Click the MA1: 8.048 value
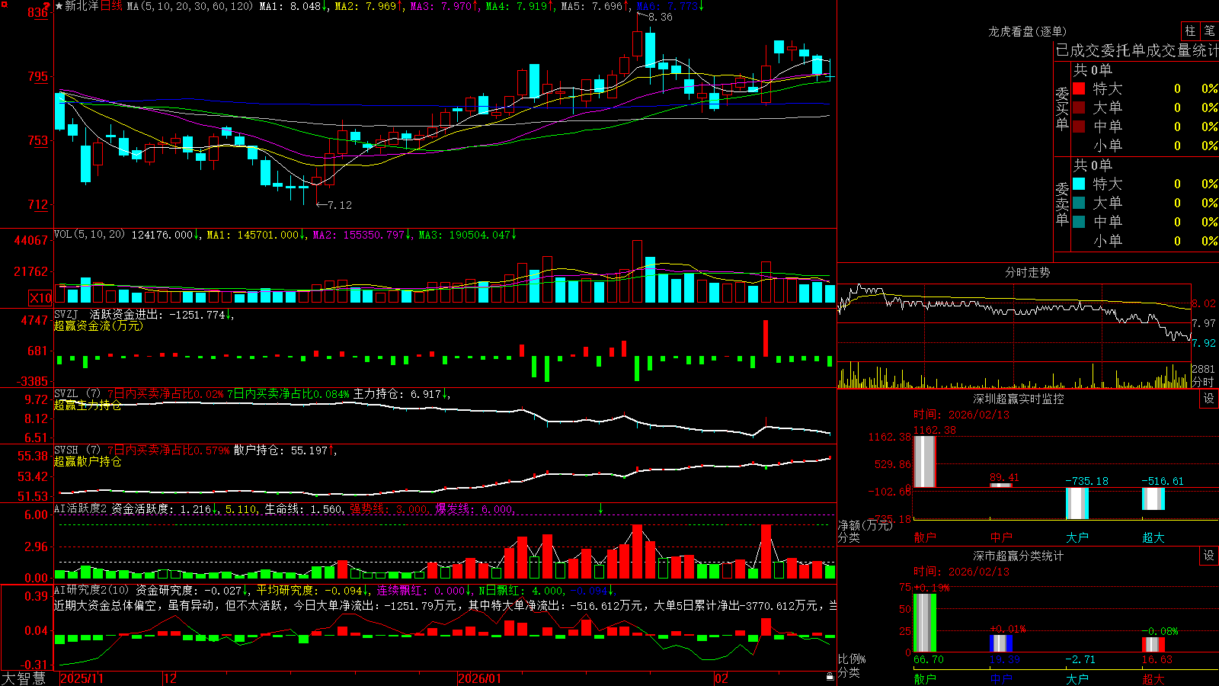This screenshot has width=1219, height=686. pyautogui.click(x=293, y=6)
